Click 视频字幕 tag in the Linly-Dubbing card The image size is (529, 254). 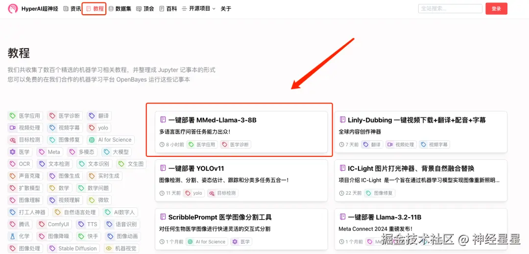pyautogui.click(x=434, y=145)
